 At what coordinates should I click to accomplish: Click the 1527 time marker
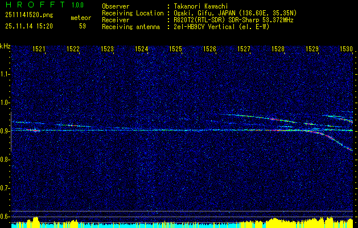point(244,48)
